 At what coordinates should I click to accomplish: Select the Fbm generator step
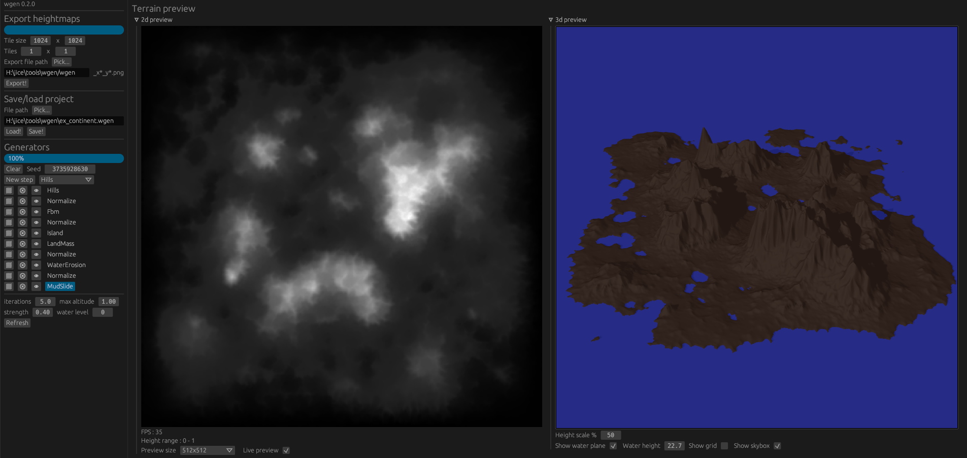click(x=53, y=212)
